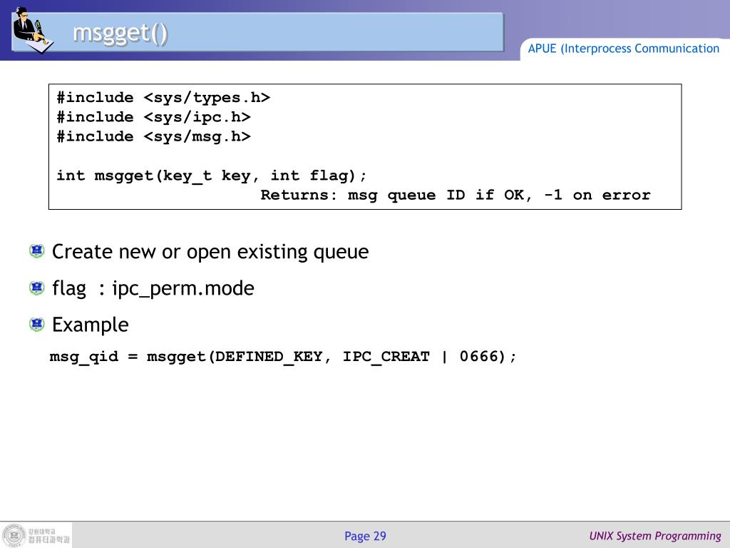This screenshot has height=548, width=730.
Task: Click the line "#include <sys/ipc.h>"
Action: tap(154, 117)
